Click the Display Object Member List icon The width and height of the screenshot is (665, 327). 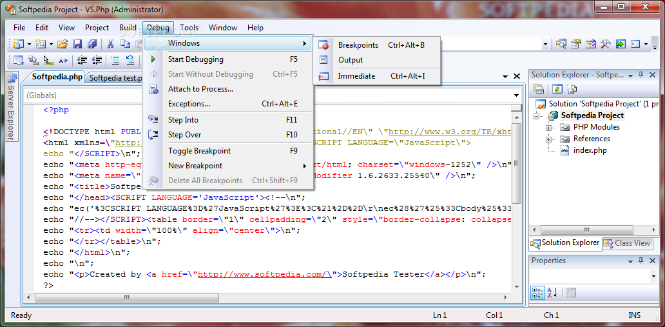18,60
